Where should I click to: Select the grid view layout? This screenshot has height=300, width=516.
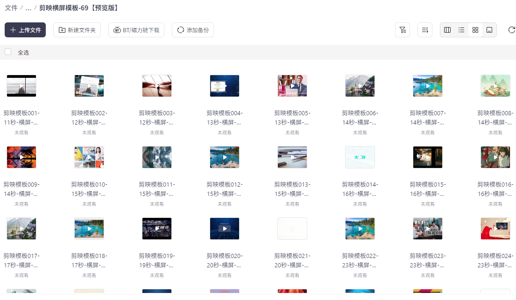click(x=475, y=29)
